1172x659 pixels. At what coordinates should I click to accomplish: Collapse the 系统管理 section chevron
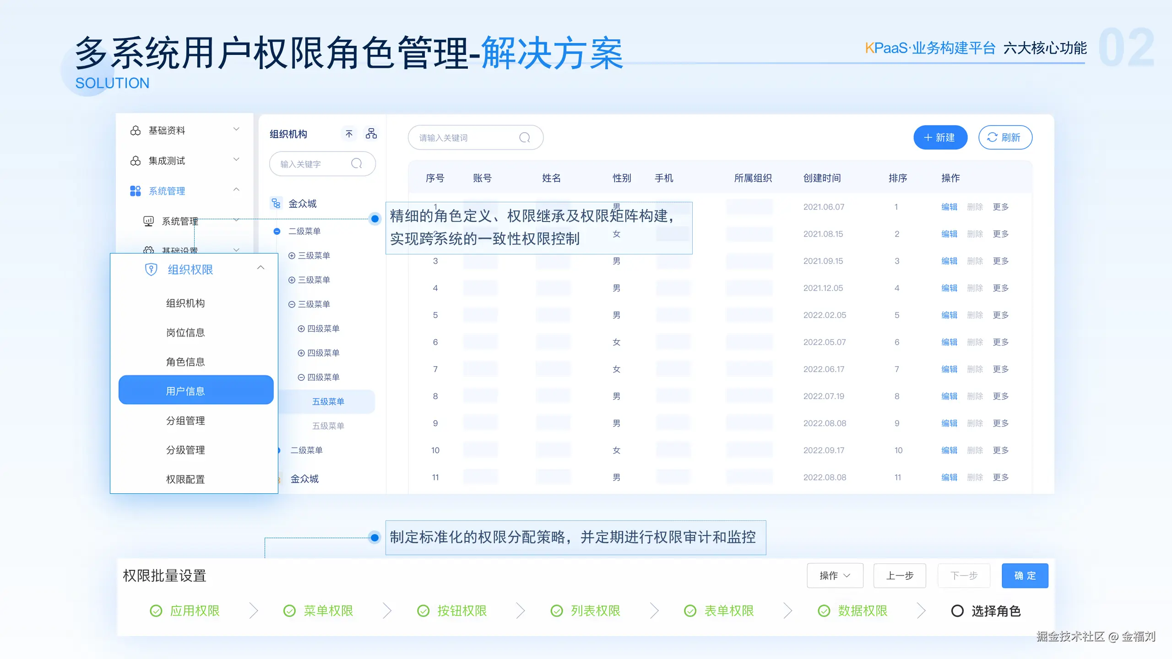point(236,189)
